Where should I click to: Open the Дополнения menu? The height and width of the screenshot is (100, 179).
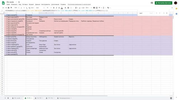coord(55,4)
